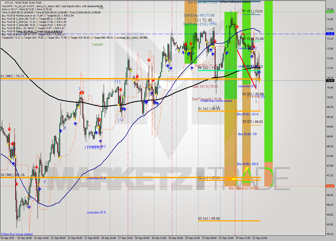Image resolution: width=336 pixels, height=241 pixels.
Task: Click the 'Buy Entry -88.6' label
Action: 248,164
